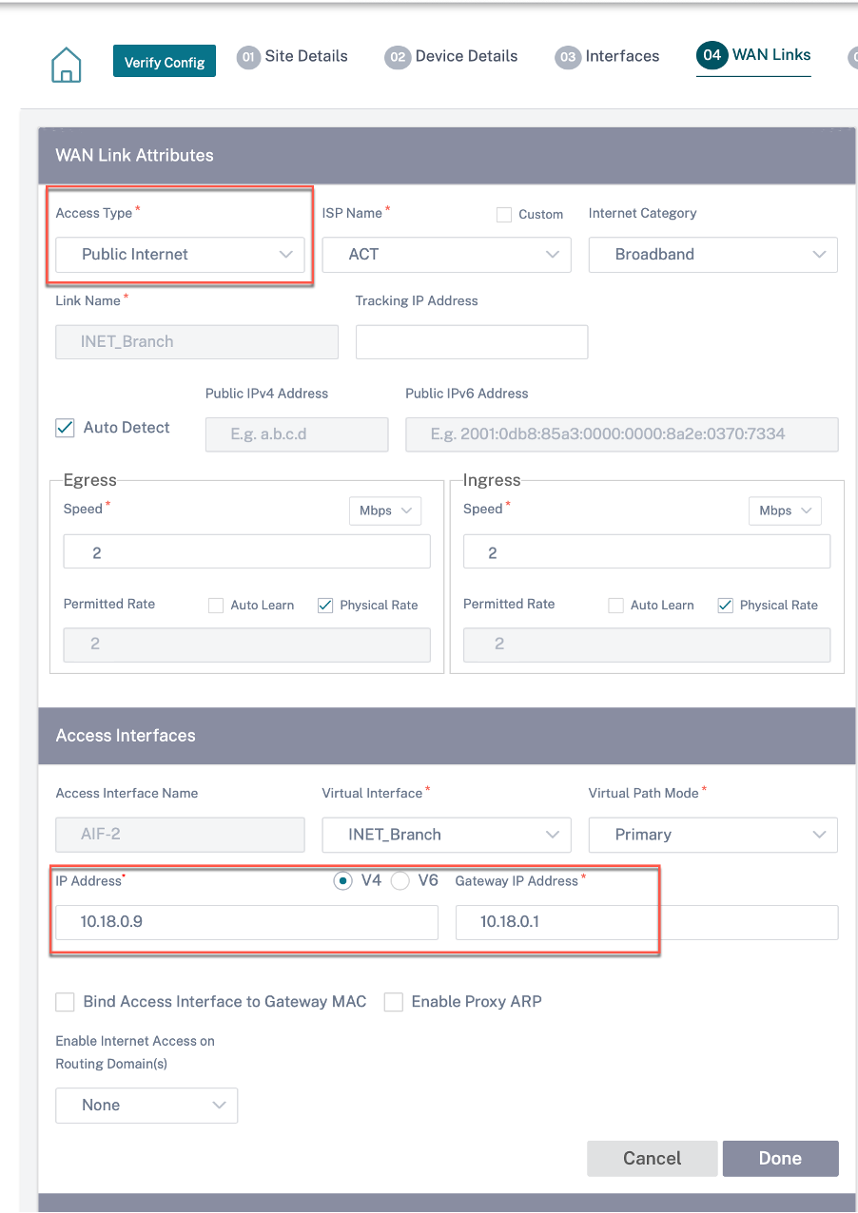Open the Egress speed unit Mbps dropdown
Screen dimensions: 858x1213
point(385,510)
